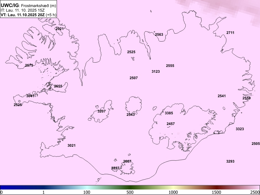This screenshot has height=195, width=260.
Task: Select the 3323 value label
Action: pos(240,129)
